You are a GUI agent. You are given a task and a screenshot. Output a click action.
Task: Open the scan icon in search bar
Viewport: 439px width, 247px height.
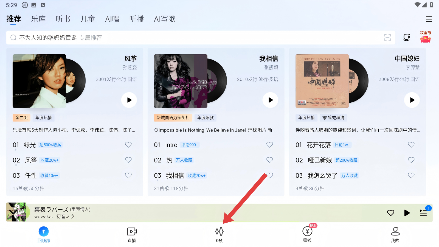(x=387, y=38)
